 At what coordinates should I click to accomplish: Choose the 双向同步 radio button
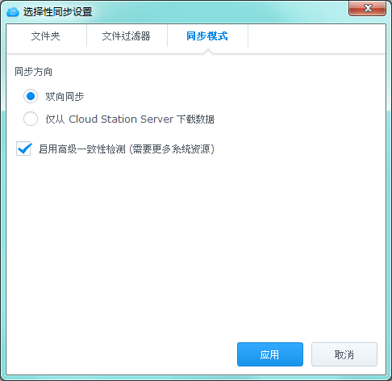[x=31, y=96]
